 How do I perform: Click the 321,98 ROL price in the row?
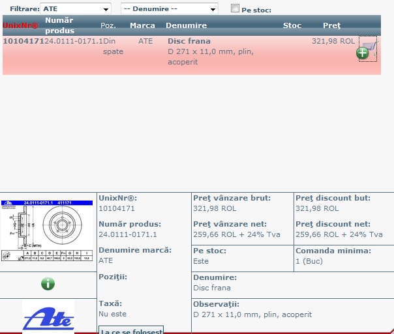[333, 41]
